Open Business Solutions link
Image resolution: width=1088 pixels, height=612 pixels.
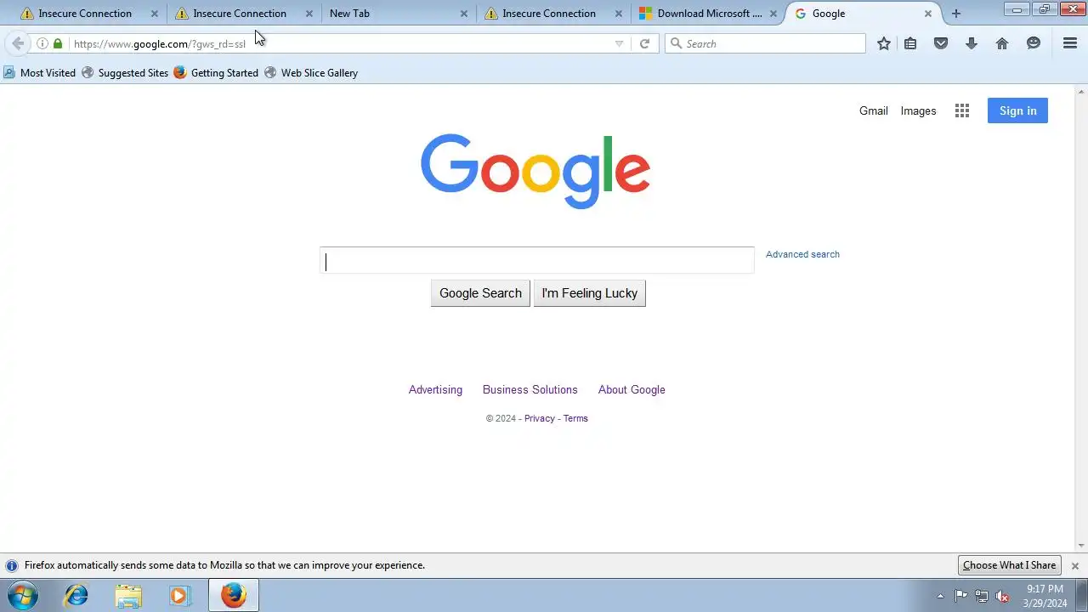(x=530, y=389)
